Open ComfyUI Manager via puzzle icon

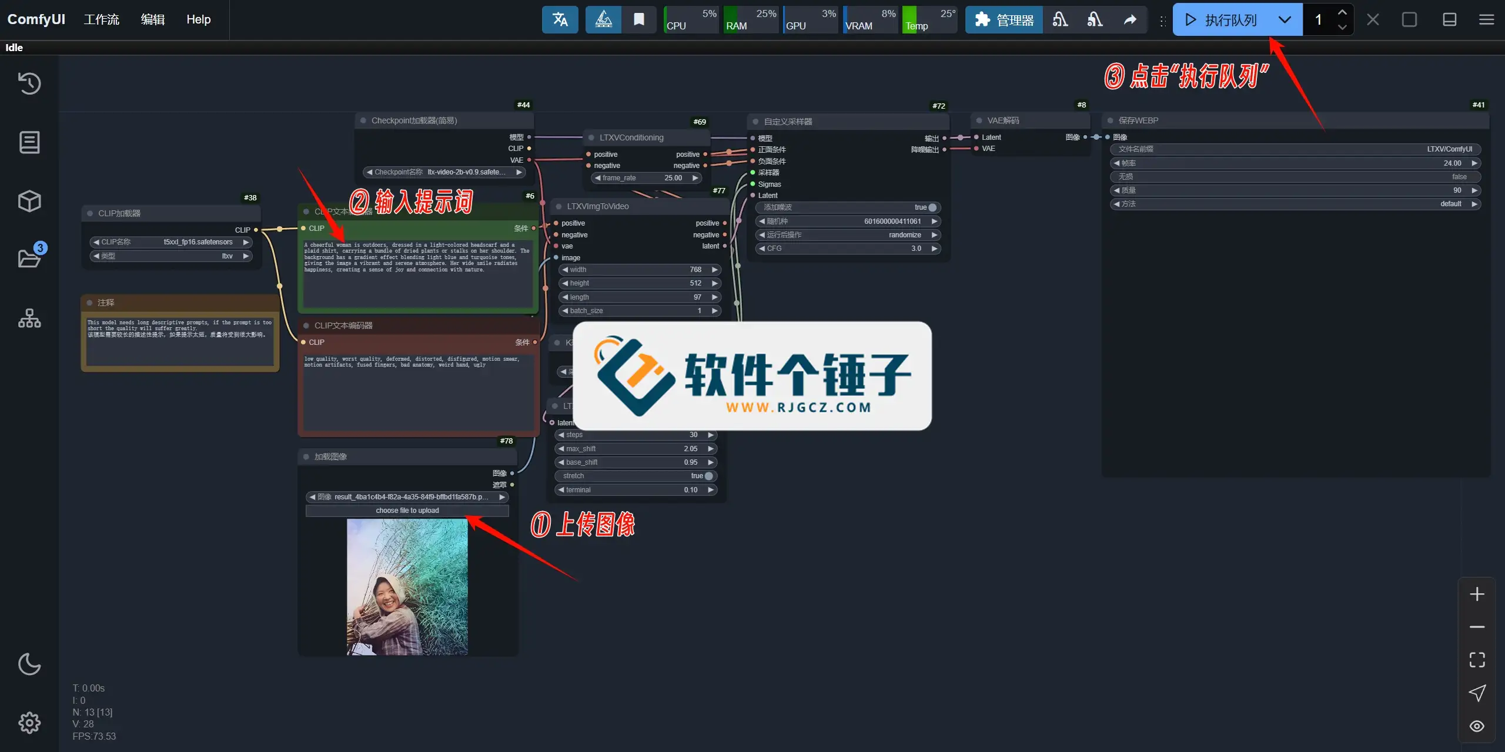coord(1004,19)
